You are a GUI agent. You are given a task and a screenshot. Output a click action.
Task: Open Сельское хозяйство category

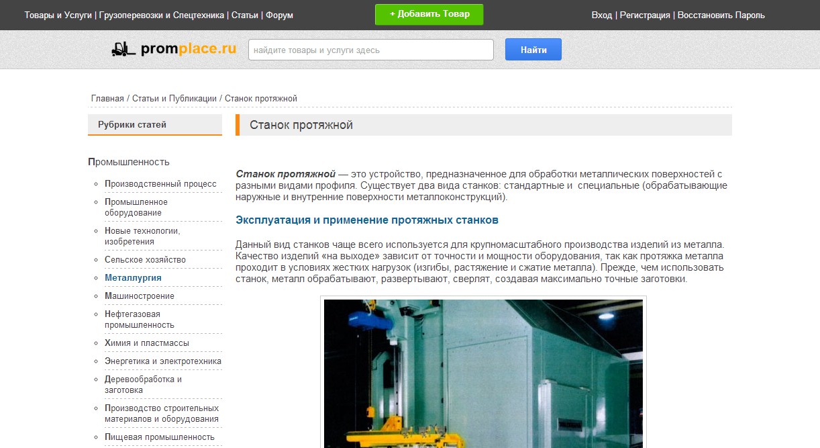tap(145, 260)
